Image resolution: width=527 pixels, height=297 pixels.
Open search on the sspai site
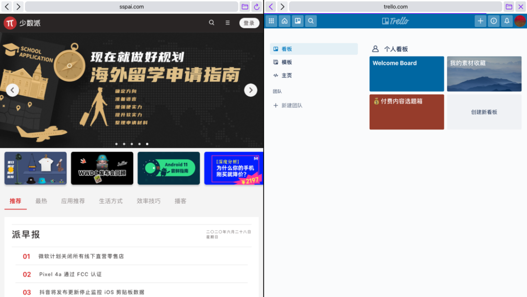click(x=211, y=23)
